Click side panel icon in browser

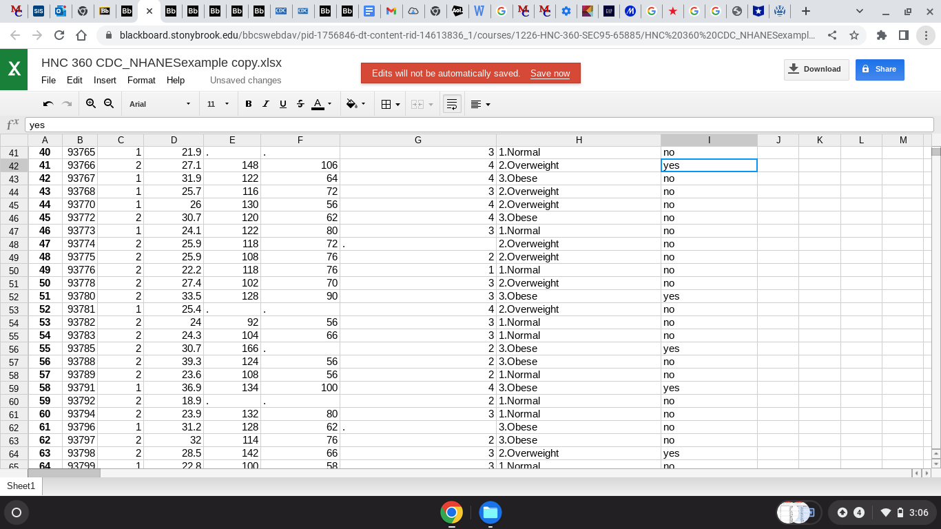[904, 35]
